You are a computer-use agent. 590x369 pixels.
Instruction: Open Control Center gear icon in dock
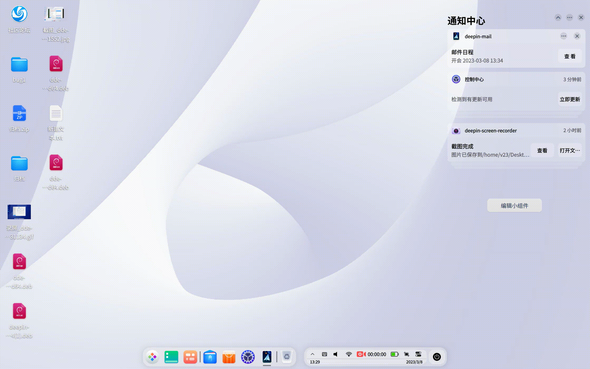click(x=248, y=357)
